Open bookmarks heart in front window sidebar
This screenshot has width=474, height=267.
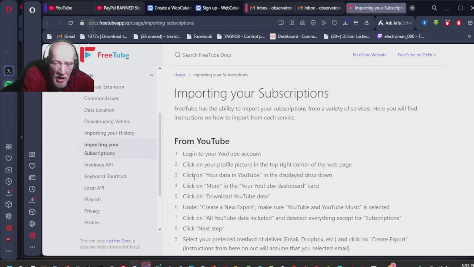click(x=32, y=166)
